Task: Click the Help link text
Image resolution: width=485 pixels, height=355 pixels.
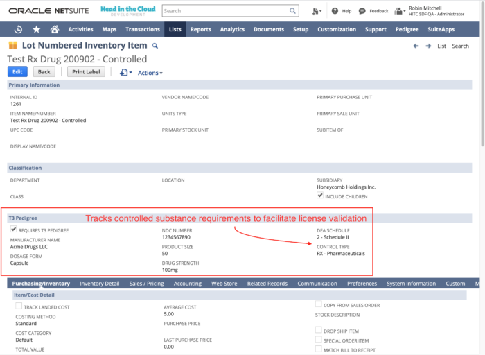Action: coord(346,11)
